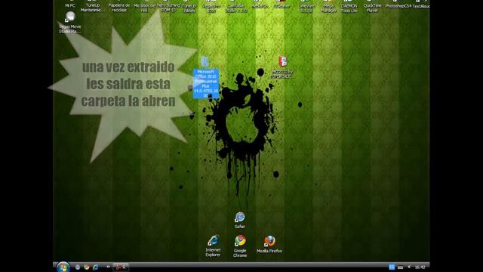Select the 'TuneUp Utilities' shortcut label
This screenshot has width=483, height=272.
189,8
